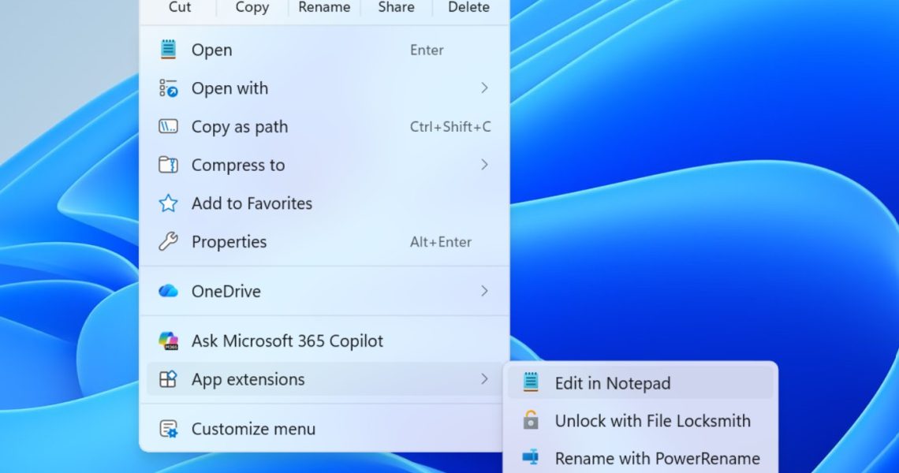This screenshot has height=473, width=899.
Task: Select Unlock with File Locksmith
Action: click(x=640, y=421)
